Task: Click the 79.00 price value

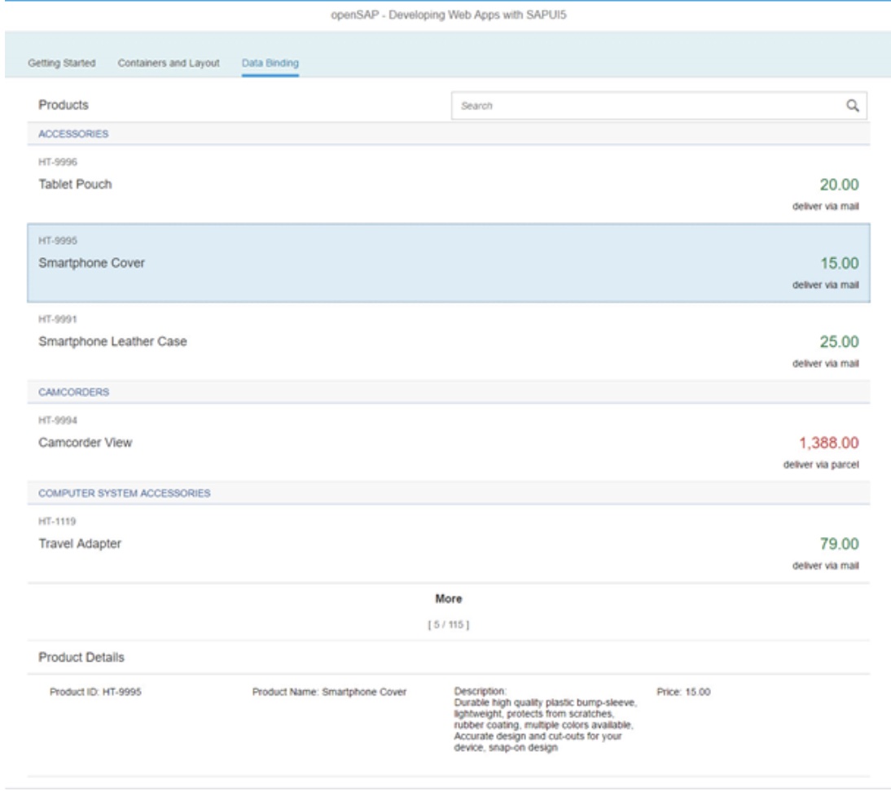Action: pos(839,544)
